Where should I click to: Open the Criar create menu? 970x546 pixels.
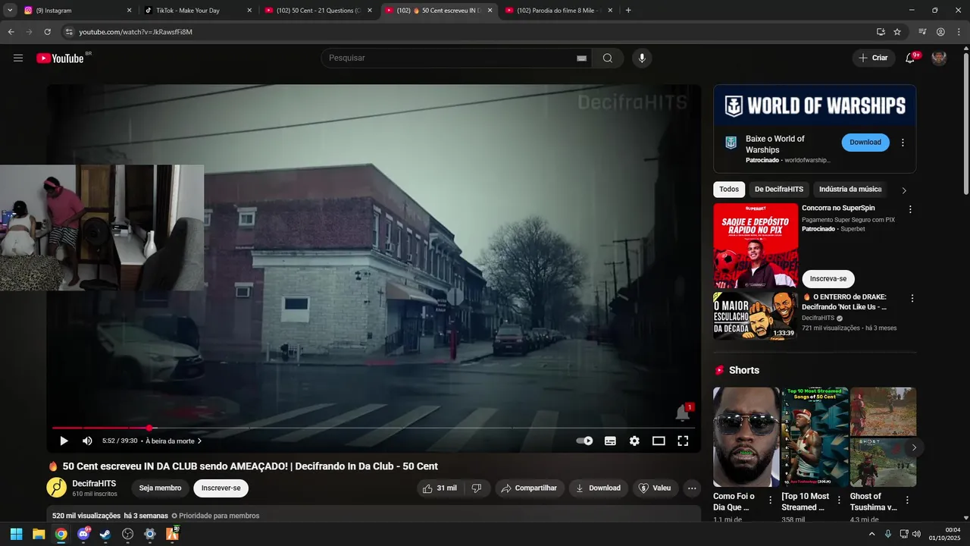pyautogui.click(x=873, y=58)
